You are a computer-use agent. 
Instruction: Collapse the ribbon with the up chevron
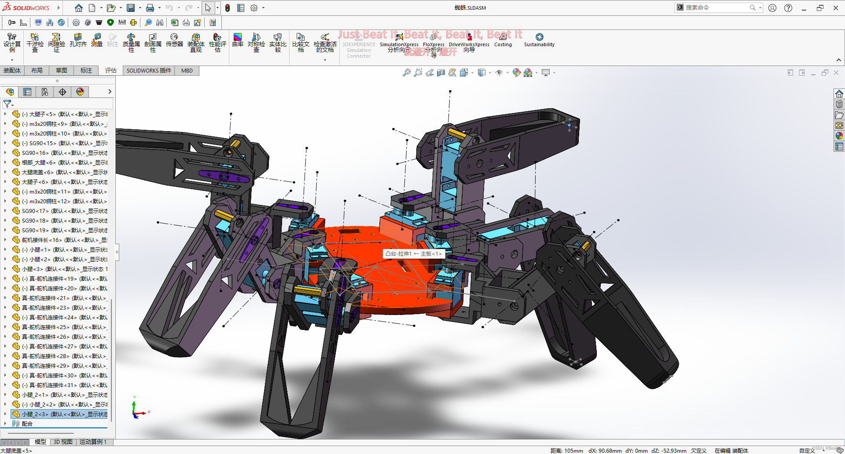click(x=838, y=60)
